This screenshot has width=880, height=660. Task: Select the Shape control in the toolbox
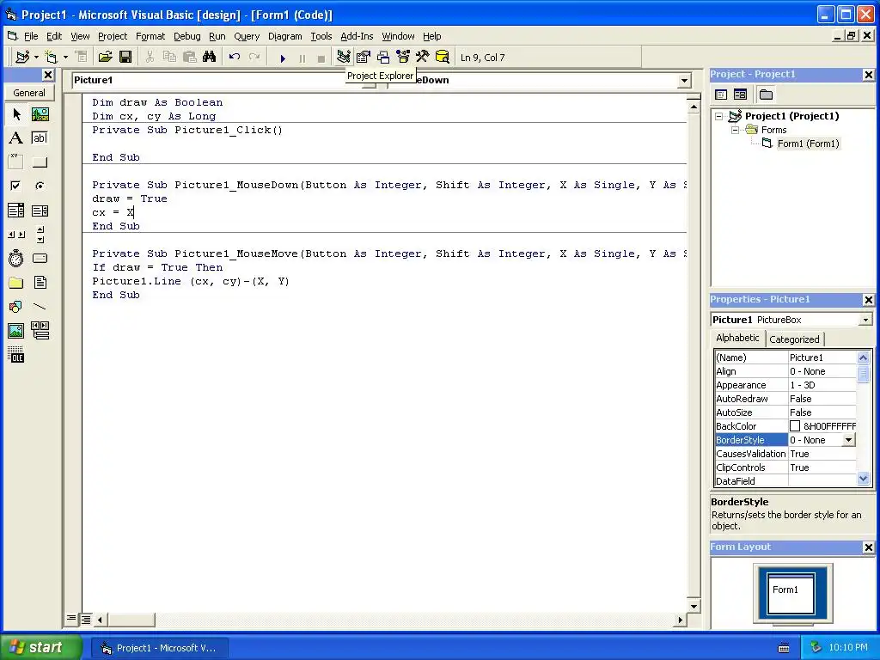16,307
